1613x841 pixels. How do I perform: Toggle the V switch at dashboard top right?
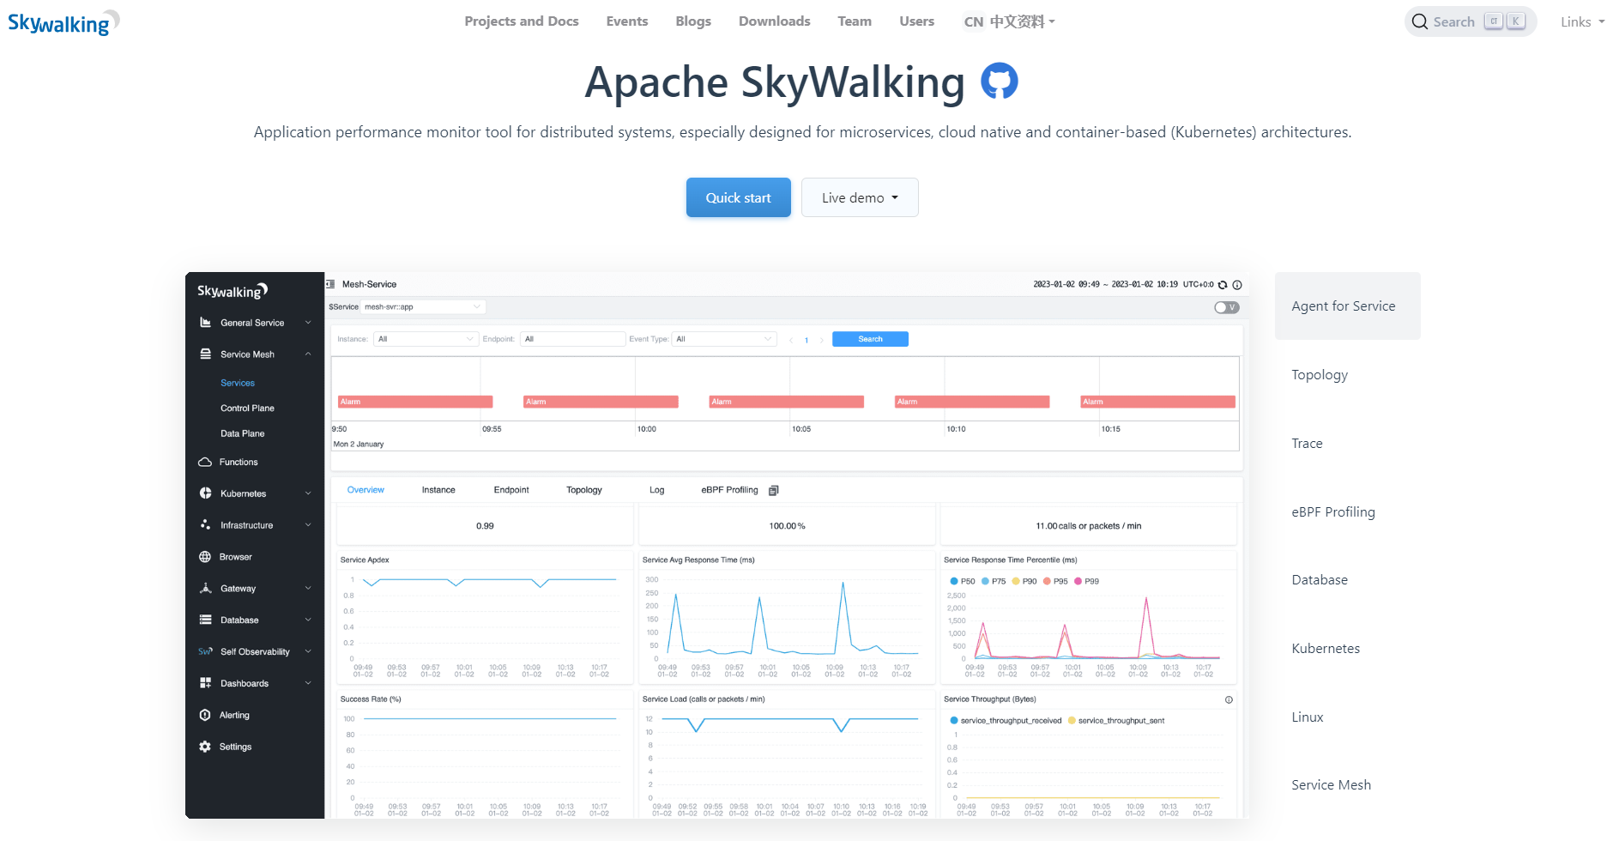(x=1227, y=307)
